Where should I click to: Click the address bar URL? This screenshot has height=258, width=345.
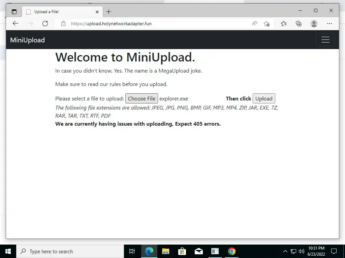tap(111, 24)
